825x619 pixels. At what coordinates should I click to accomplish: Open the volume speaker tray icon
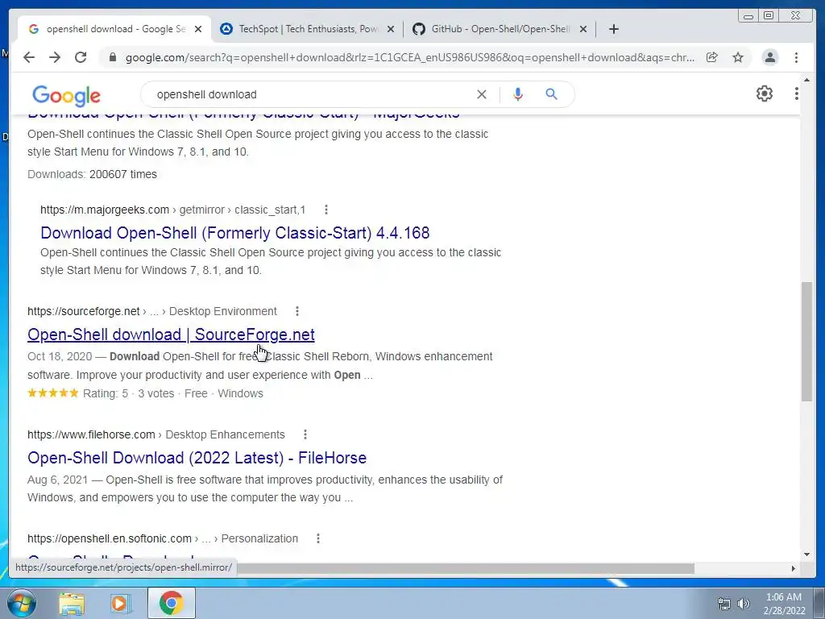click(744, 604)
